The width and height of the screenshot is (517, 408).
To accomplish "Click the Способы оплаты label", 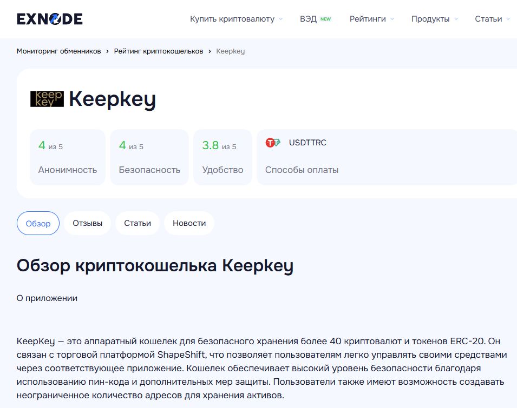I will click(302, 170).
